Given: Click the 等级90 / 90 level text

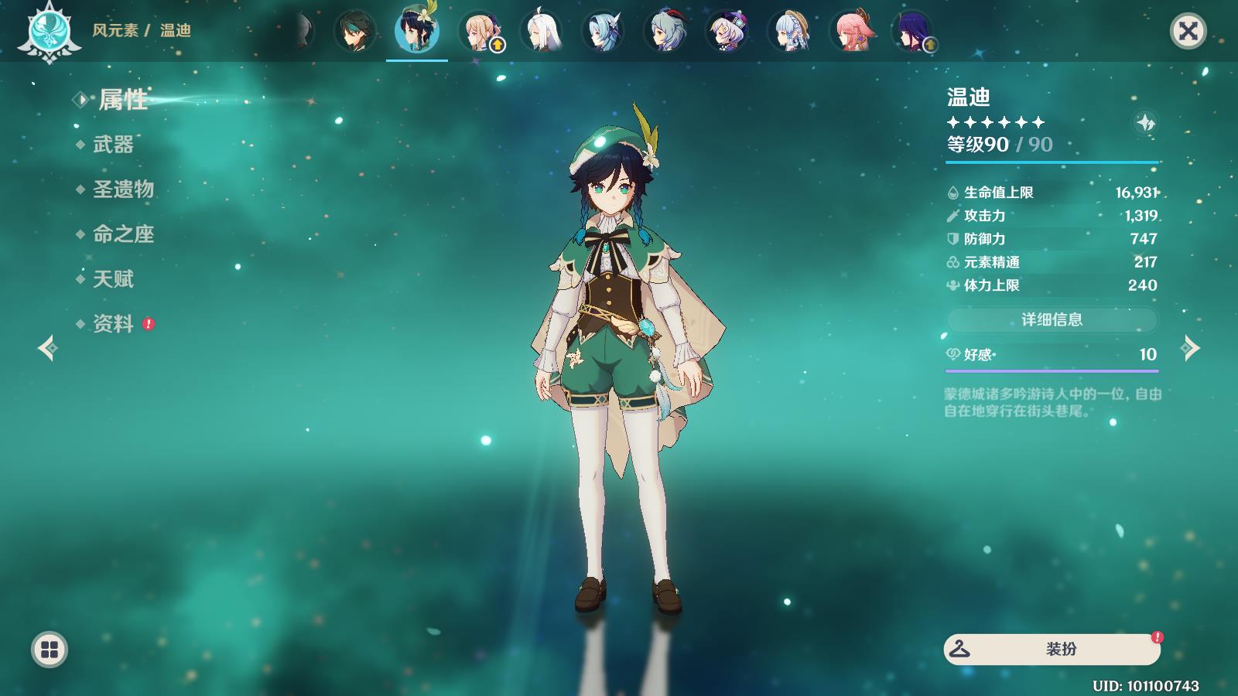Looking at the screenshot, I should 1000,145.
